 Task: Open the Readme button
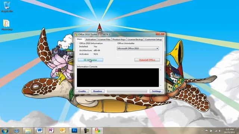(x=97, y=91)
